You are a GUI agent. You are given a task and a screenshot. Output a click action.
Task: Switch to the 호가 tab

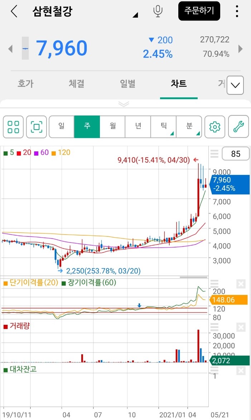pyautogui.click(x=25, y=84)
